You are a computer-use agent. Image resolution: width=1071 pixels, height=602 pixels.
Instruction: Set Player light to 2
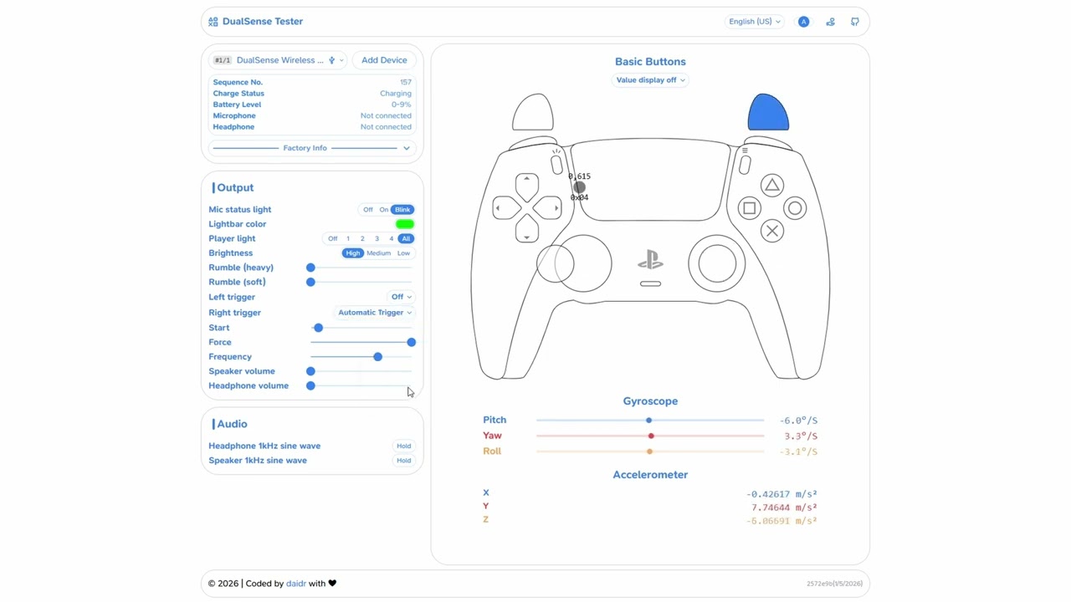(362, 239)
